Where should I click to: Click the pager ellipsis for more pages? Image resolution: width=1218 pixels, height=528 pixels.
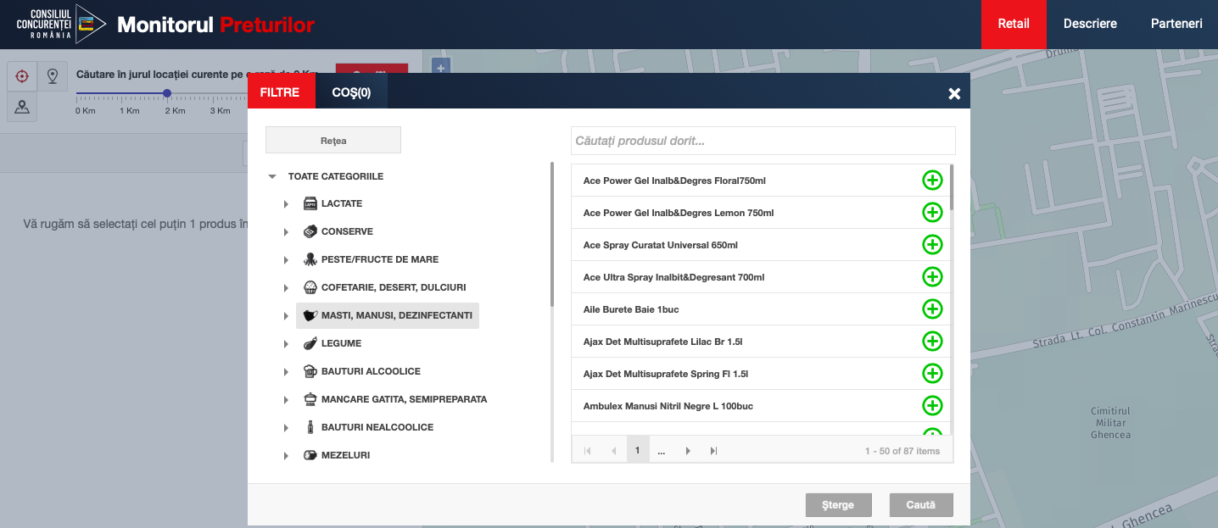pyautogui.click(x=662, y=451)
